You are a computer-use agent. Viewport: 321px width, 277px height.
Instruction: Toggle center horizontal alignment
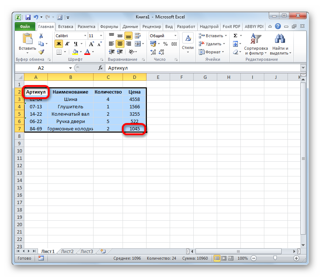tap(120, 44)
